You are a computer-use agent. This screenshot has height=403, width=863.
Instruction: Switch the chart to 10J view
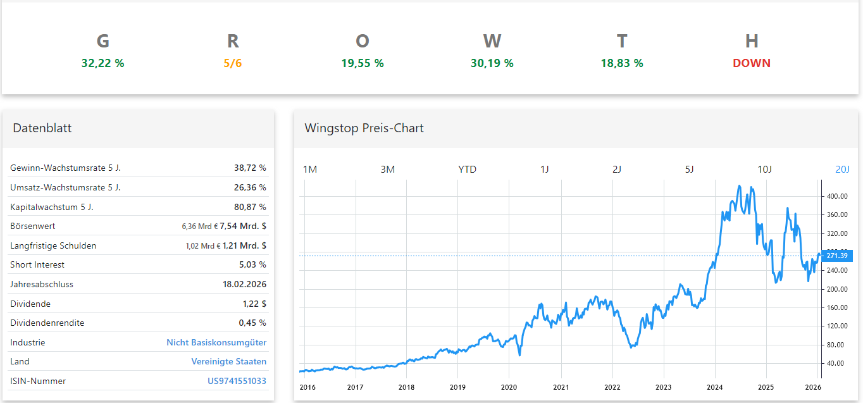766,169
